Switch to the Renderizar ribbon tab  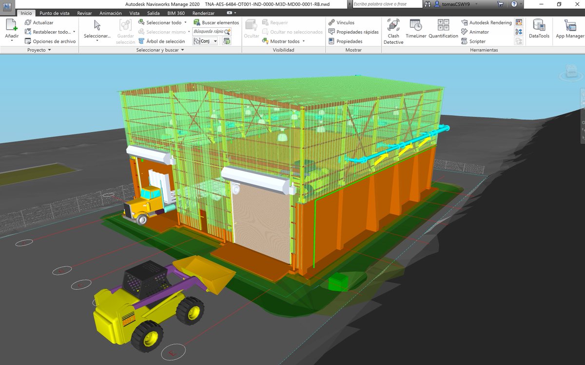click(x=204, y=13)
